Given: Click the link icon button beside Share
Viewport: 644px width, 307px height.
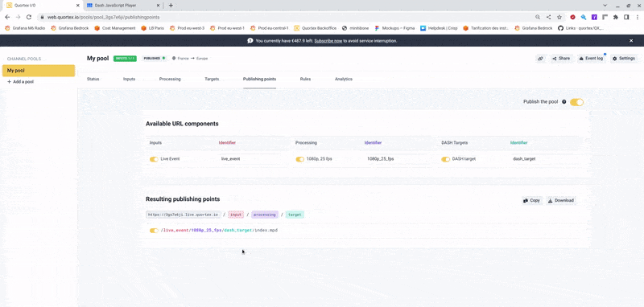Looking at the screenshot, I should click(540, 59).
